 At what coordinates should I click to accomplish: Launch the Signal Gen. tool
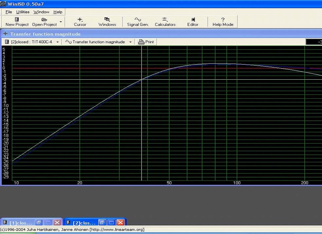(138, 20)
